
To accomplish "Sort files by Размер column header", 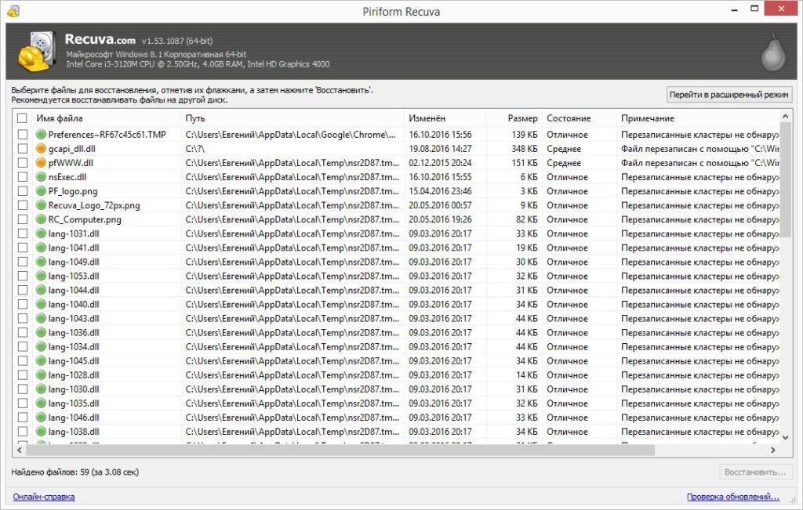I will 521,118.
